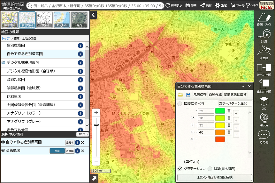Open the 3D view tool
Image resolution: width=275 pixels, height=183 pixels.
pyautogui.click(x=264, y=103)
